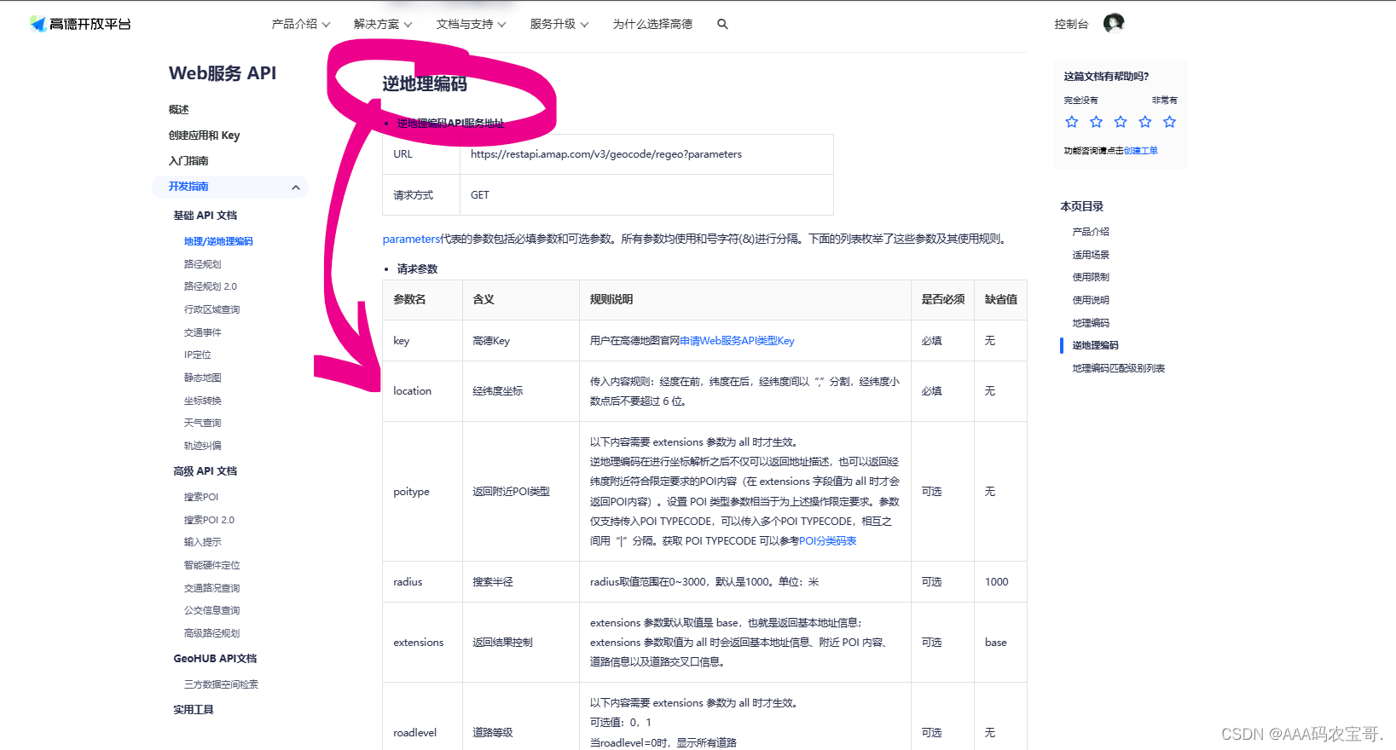Image resolution: width=1396 pixels, height=750 pixels.
Task: Jump to 产品介绍 in page contents
Action: pos(1091,232)
